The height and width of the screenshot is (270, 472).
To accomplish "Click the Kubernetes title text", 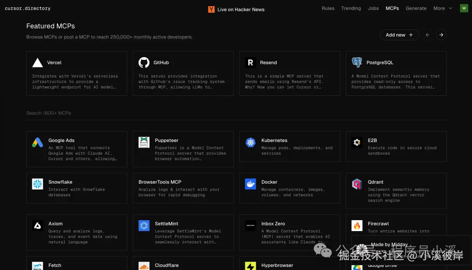I will click(274, 140).
